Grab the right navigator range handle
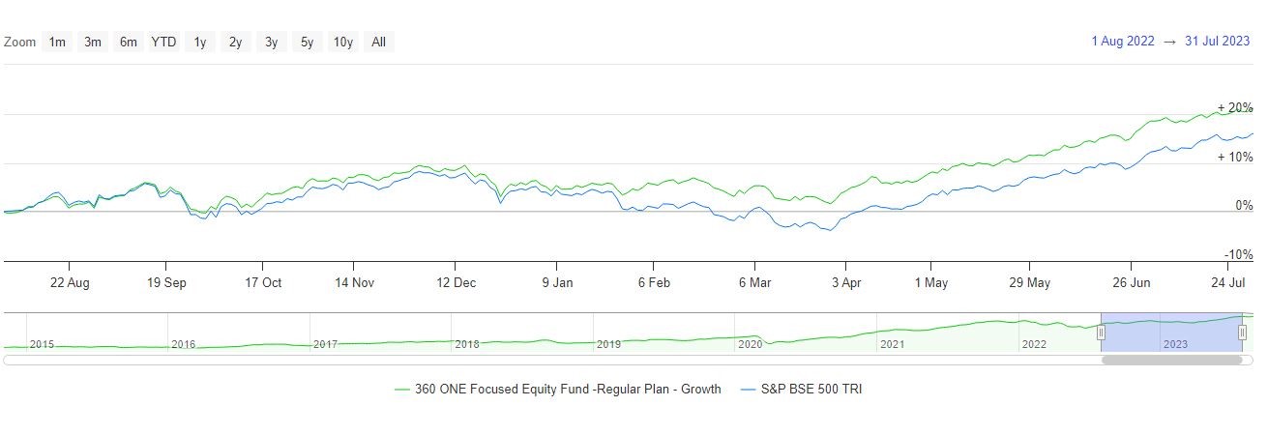 1243,333
